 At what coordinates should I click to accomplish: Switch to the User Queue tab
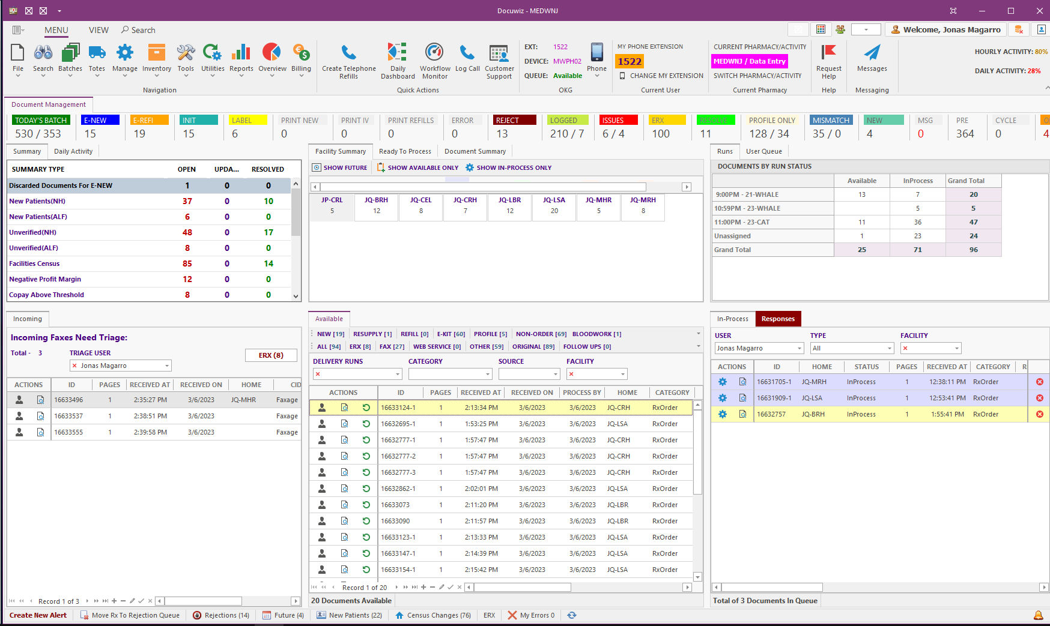pos(764,151)
